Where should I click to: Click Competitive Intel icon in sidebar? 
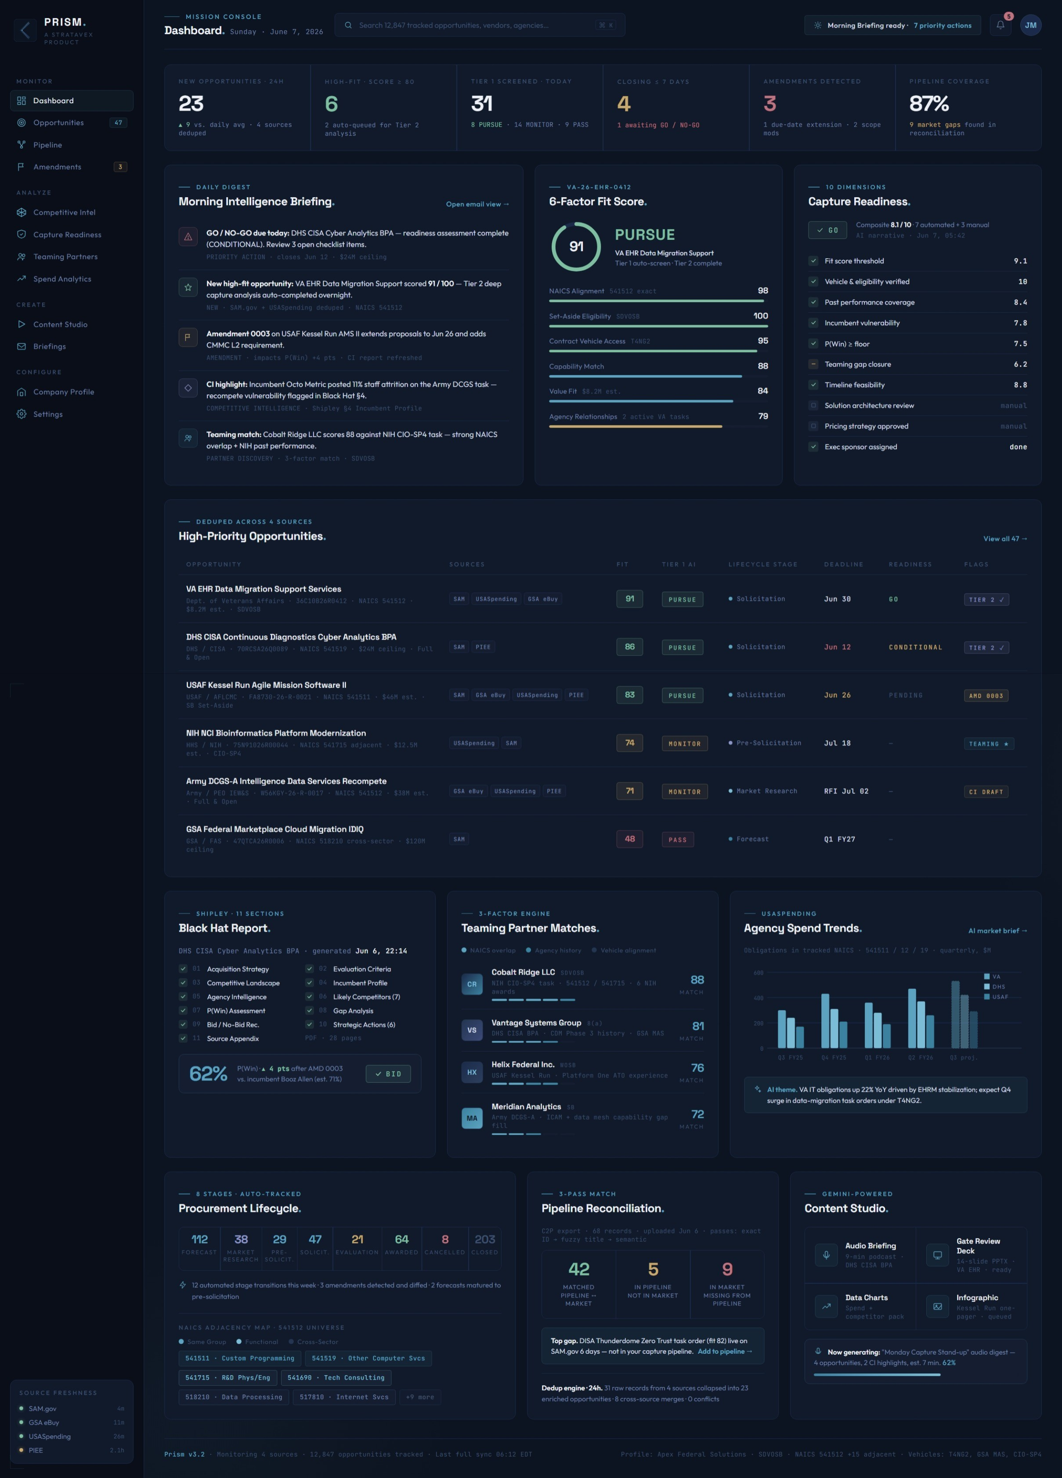point(22,213)
